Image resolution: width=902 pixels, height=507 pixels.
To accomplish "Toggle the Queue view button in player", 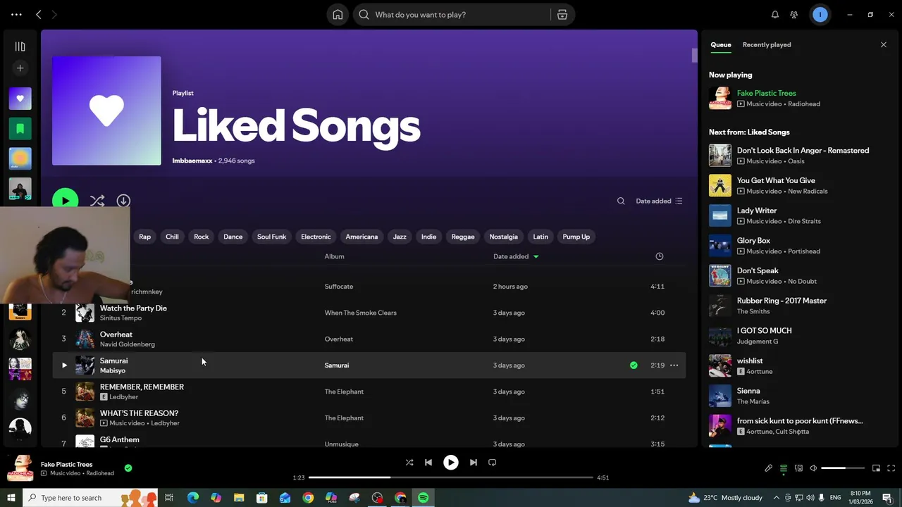I will click(x=784, y=468).
